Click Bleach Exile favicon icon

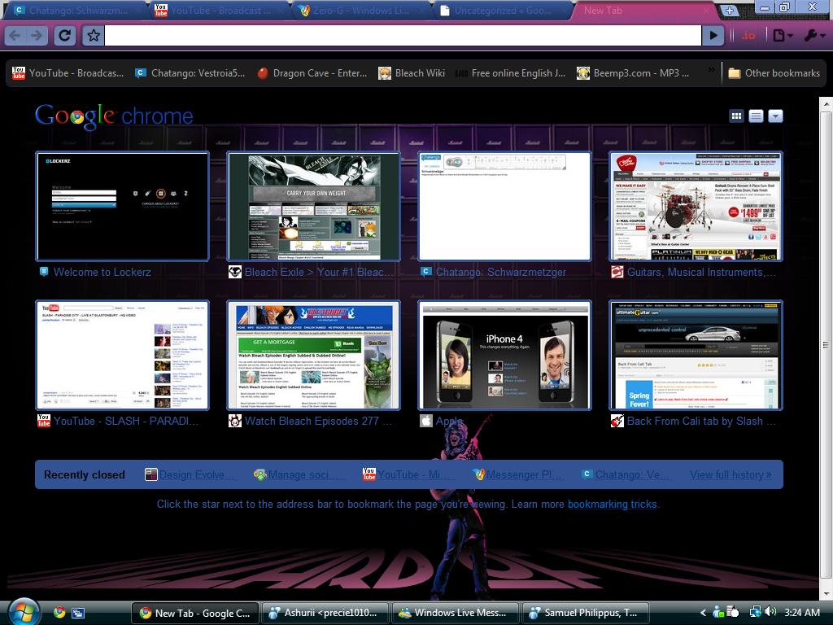[x=235, y=272]
